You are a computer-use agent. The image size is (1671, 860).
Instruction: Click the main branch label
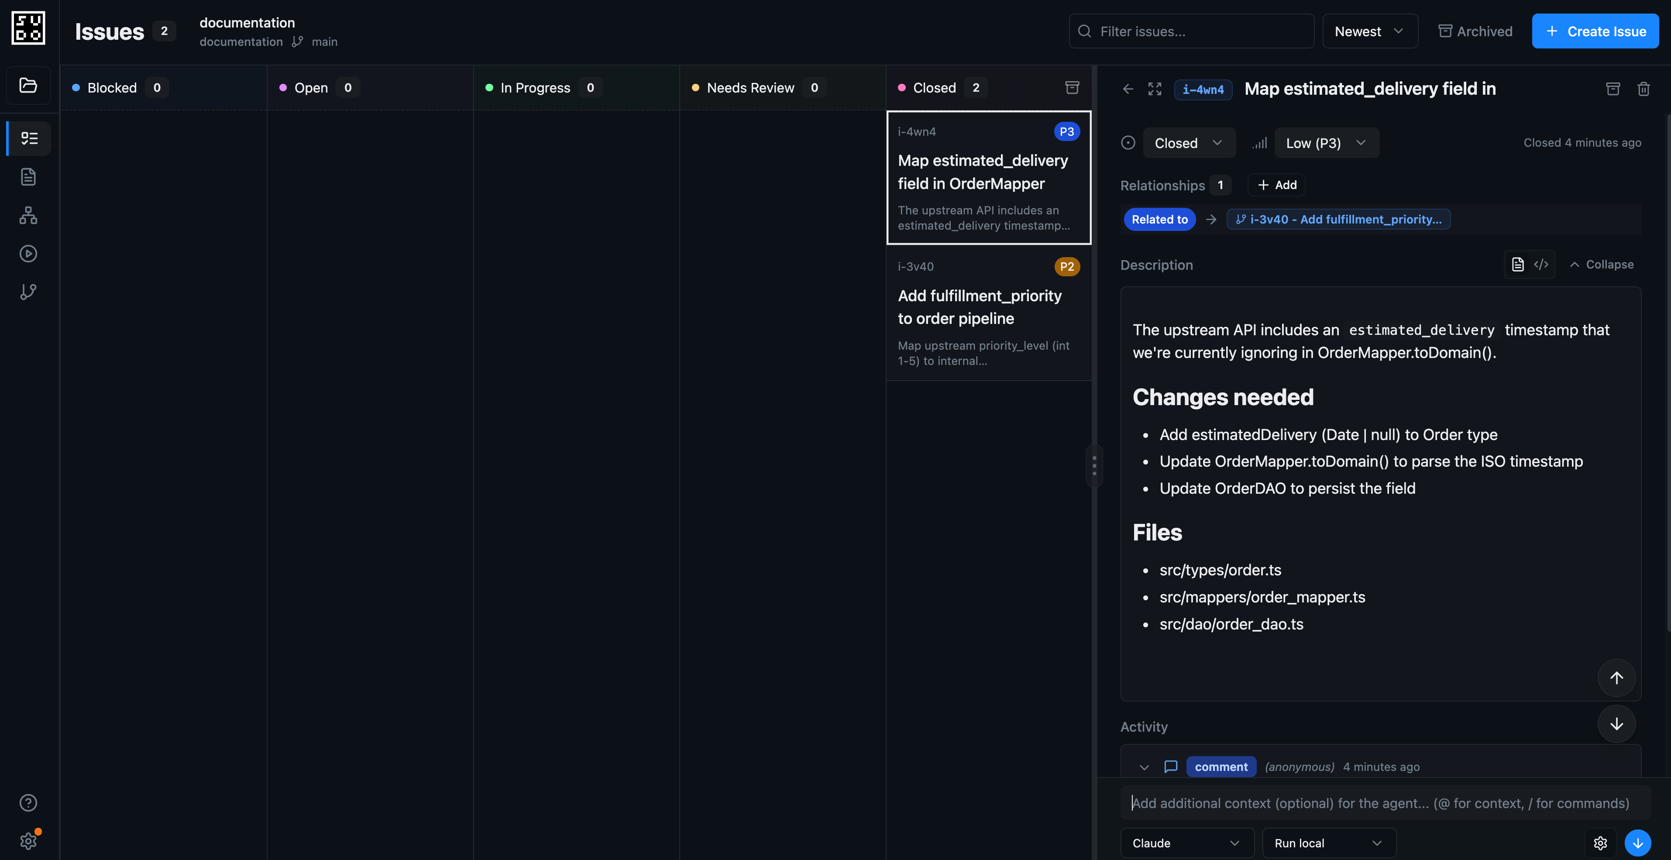[324, 41]
